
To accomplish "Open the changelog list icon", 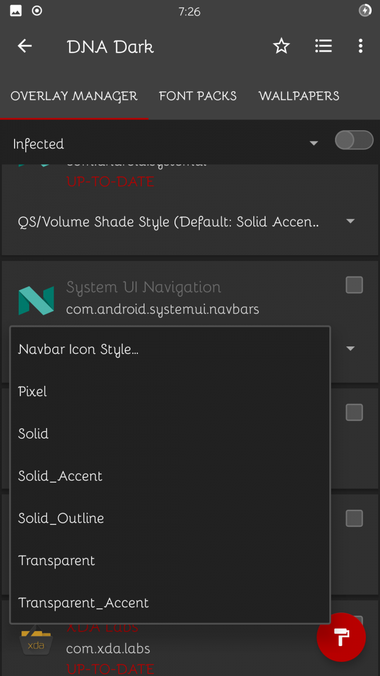I will pos(323,46).
